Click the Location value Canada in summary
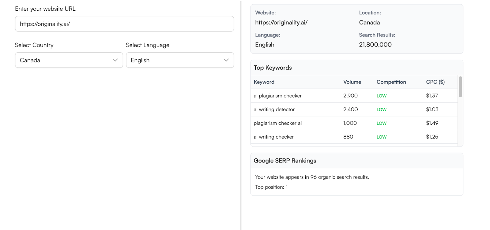 coord(369,23)
